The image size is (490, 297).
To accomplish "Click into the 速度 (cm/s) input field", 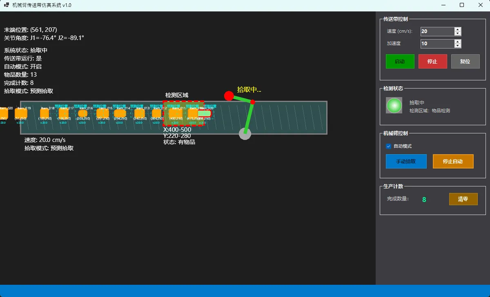I will coord(437,31).
